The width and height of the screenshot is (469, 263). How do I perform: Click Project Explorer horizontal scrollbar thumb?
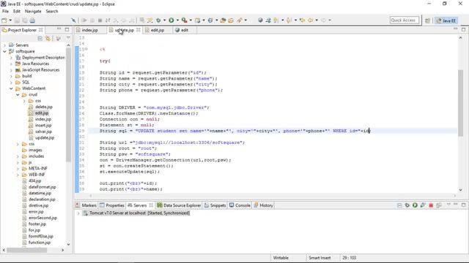click(x=27, y=250)
